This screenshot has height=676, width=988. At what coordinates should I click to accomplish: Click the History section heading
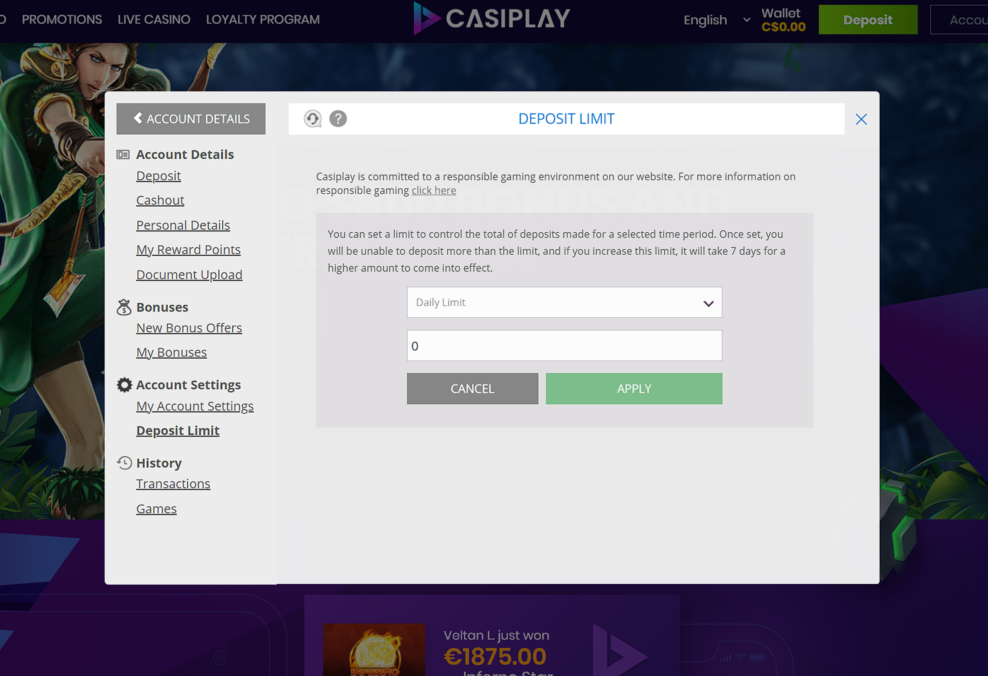[159, 463]
